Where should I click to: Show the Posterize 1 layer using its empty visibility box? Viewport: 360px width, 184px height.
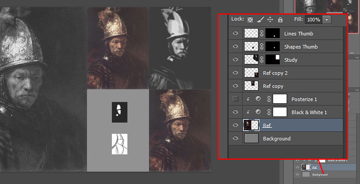[x=235, y=99]
